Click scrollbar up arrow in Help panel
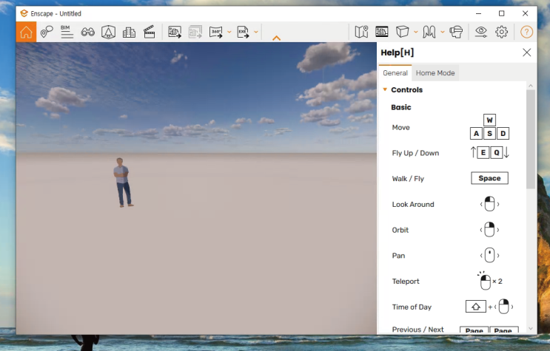Viewport: 550px width, 351px height. [x=530, y=86]
